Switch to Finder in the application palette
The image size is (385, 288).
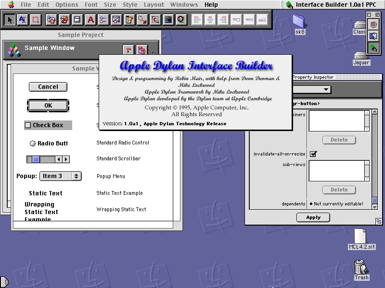373,36
